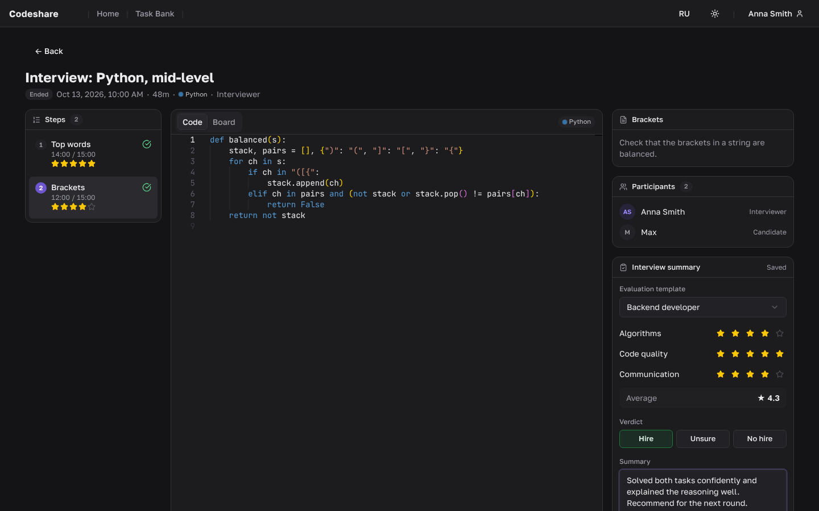The height and width of the screenshot is (511, 819).
Task: Click the step number 2 badge
Action: 41,188
